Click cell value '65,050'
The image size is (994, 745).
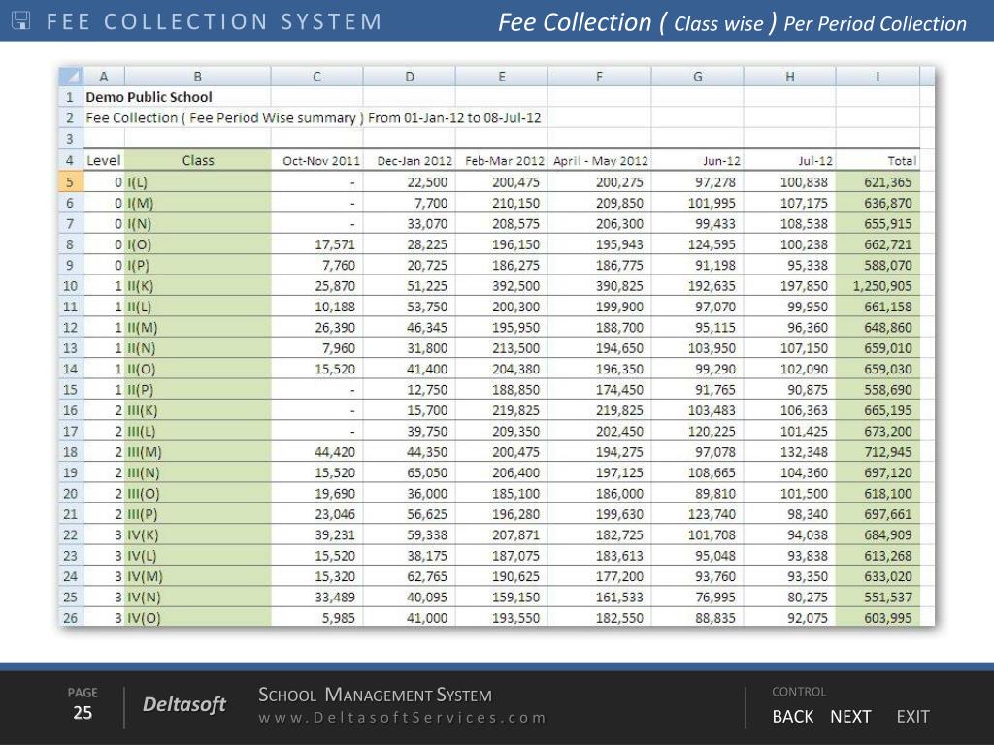pyautogui.click(x=410, y=472)
